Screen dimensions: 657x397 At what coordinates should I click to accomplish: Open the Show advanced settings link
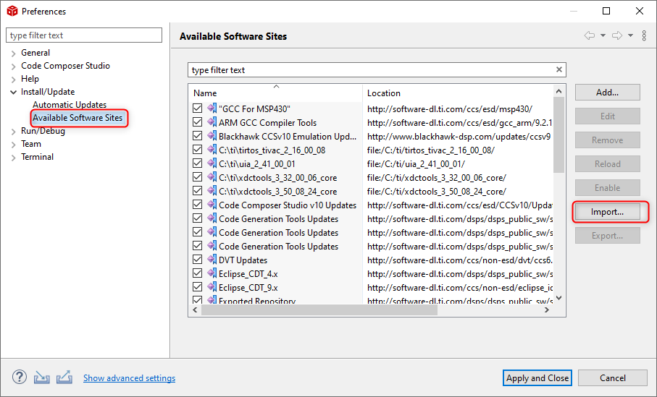click(129, 377)
